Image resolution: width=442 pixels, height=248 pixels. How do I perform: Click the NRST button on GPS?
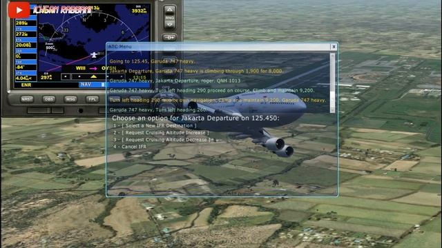point(27,99)
